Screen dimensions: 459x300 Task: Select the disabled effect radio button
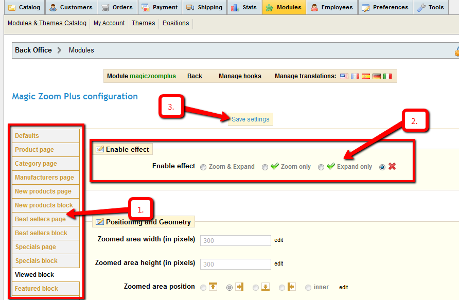[x=382, y=167]
